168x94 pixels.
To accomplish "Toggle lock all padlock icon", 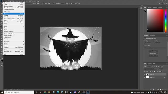I will (155, 72).
